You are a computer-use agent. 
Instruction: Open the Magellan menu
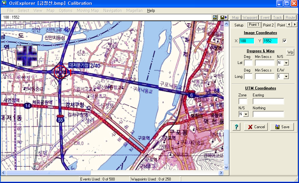pos(135,10)
